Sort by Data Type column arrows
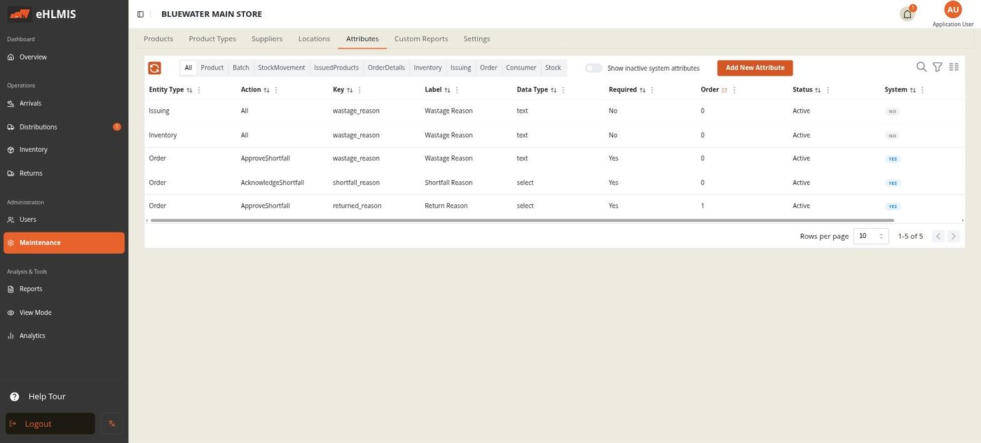 tap(554, 90)
